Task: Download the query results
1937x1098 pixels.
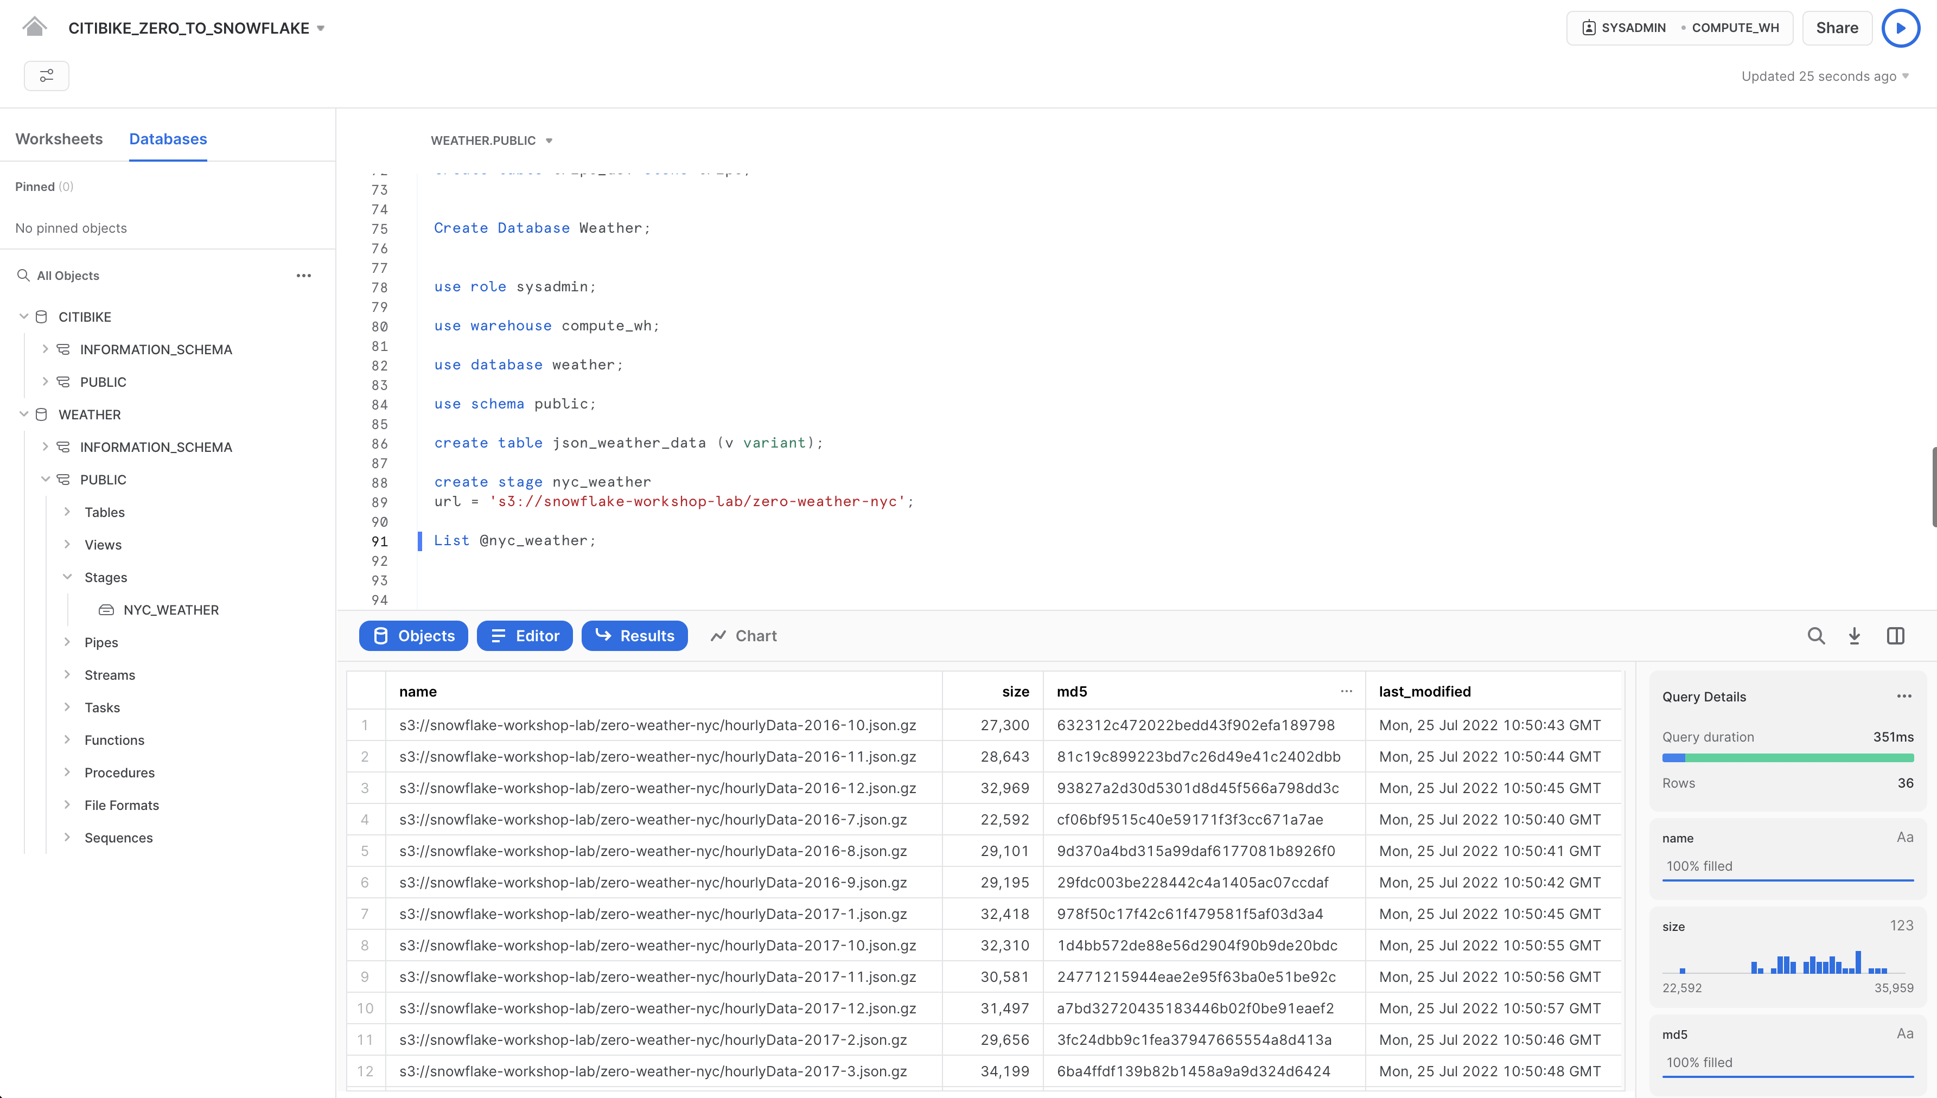Action: (x=1854, y=636)
